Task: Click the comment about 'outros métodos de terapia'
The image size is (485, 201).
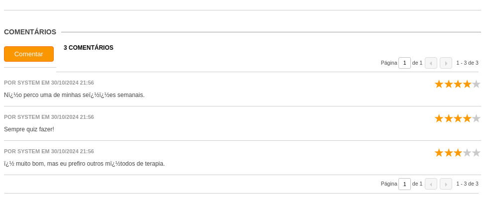Action: [x=85, y=164]
